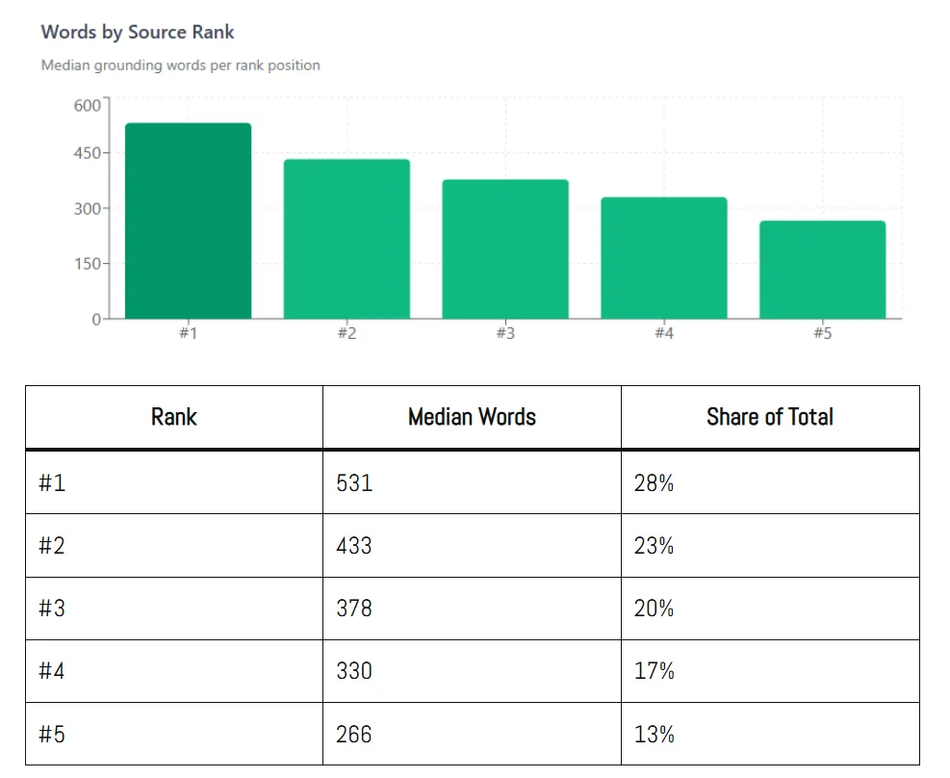Click the 'Median Words' column header
950x778 pixels.
pos(472,417)
